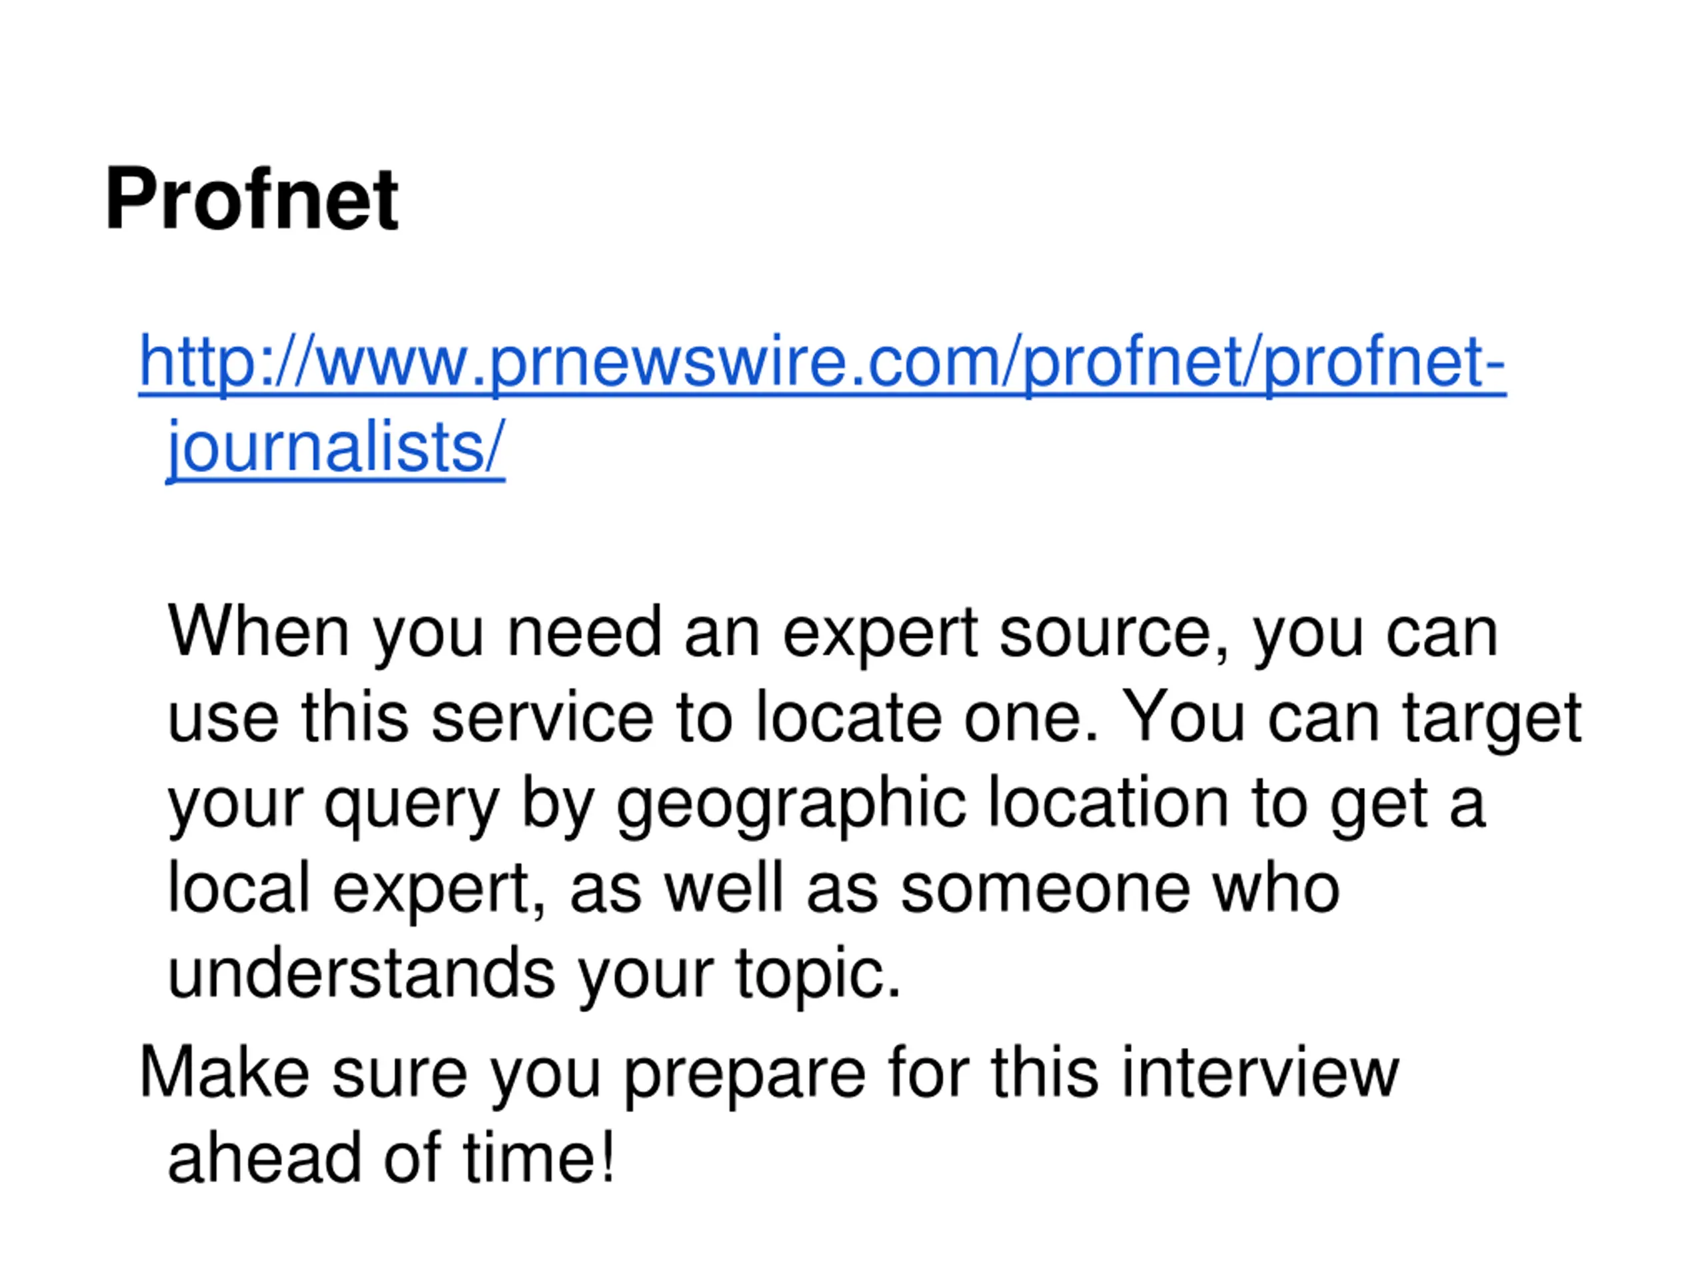This screenshot has height=1280, width=1706.
Task: Click the phrase 'local expert' in the text
Action: click(x=356, y=889)
